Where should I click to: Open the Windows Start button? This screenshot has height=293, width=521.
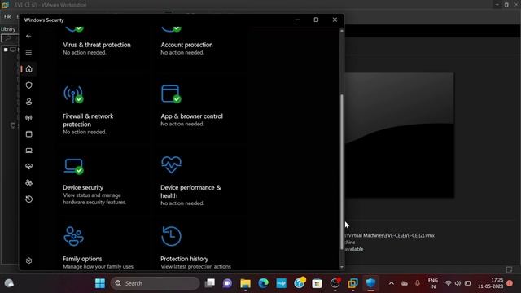[x=99, y=283]
